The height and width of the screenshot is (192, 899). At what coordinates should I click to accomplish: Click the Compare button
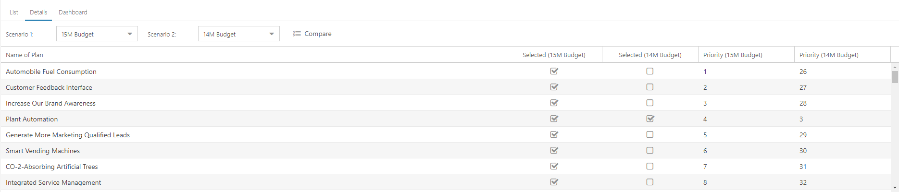[312, 34]
